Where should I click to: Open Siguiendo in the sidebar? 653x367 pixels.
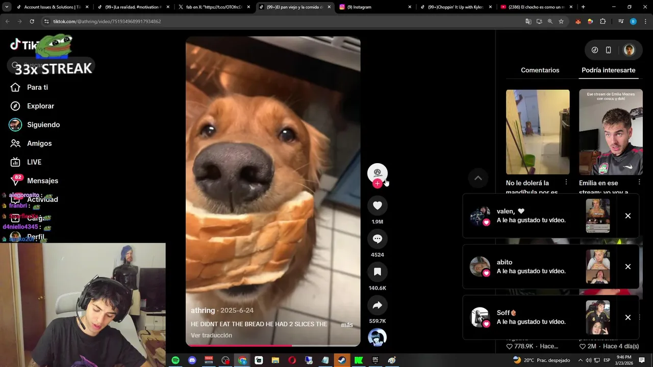pyautogui.click(x=34, y=125)
